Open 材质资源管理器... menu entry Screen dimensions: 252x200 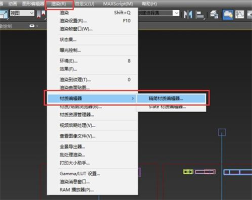click(93, 115)
